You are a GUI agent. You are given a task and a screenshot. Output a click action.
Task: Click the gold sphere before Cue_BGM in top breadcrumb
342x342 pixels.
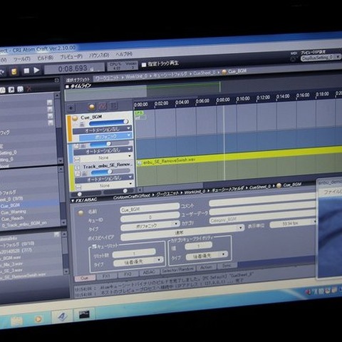224,72
